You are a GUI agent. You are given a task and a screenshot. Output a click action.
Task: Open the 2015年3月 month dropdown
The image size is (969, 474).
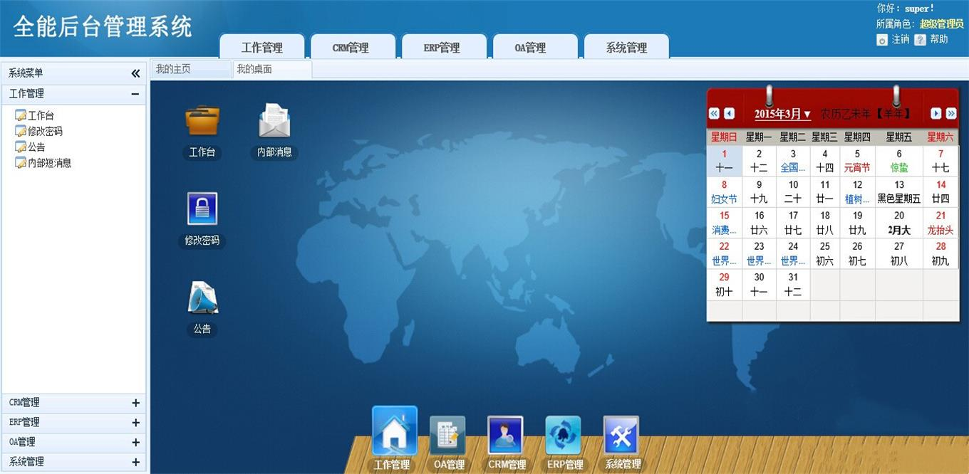tap(782, 114)
